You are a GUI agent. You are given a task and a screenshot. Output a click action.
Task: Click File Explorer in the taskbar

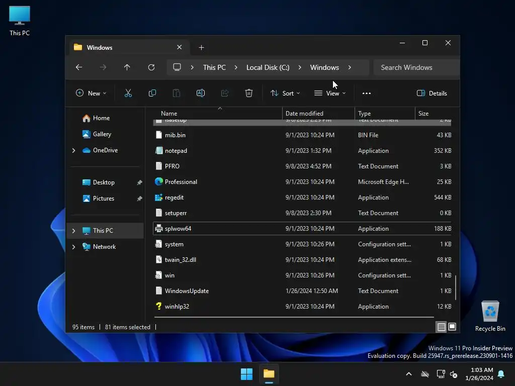(269, 374)
